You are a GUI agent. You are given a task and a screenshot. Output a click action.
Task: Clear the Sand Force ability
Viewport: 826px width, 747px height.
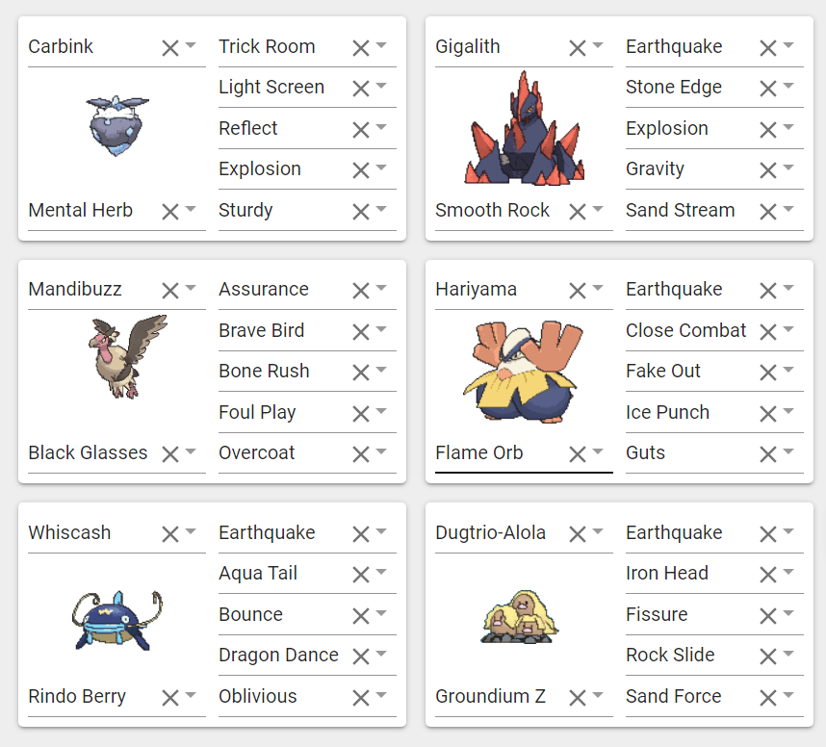[768, 698]
